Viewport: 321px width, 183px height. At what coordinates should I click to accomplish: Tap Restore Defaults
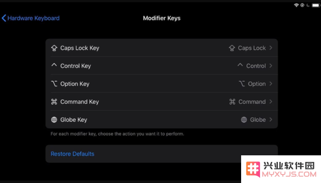(x=72, y=154)
